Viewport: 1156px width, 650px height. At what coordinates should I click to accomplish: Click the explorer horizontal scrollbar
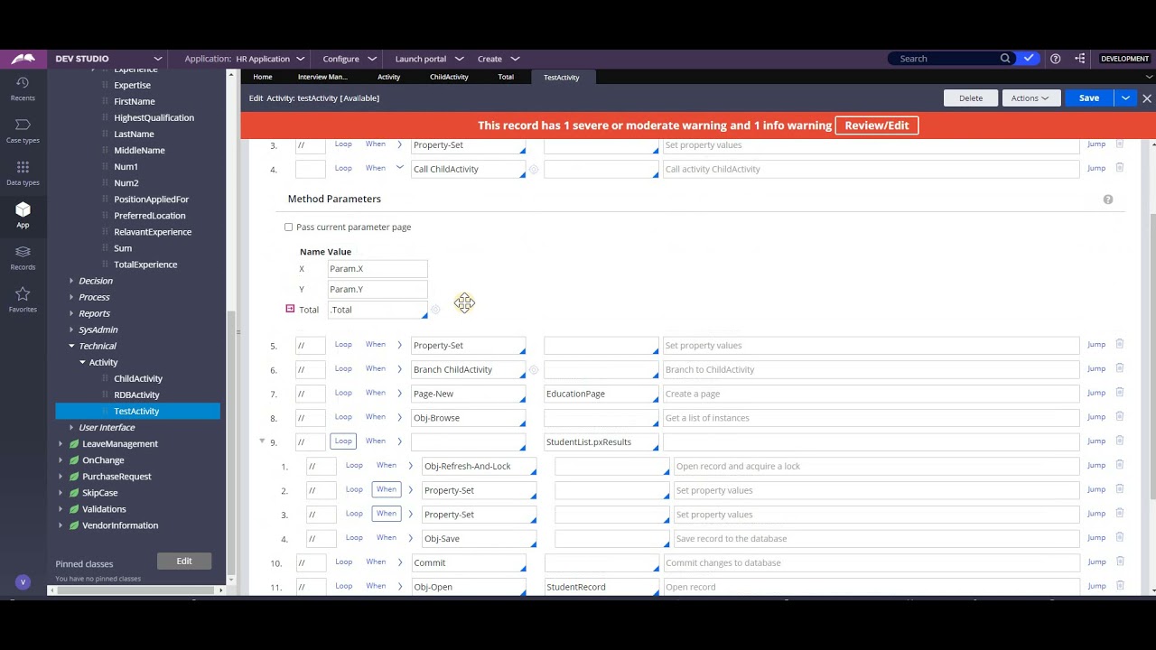(134, 590)
